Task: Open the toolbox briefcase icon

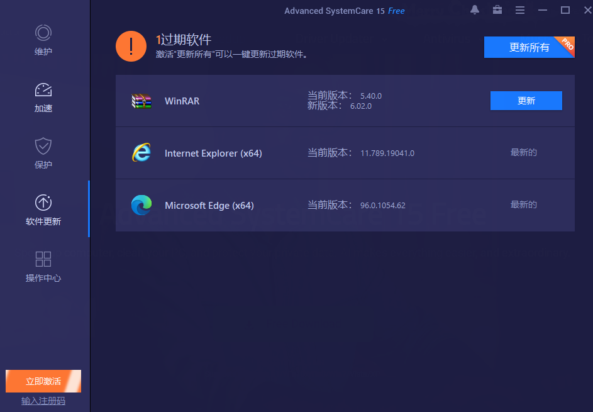Action: pos(497,10)
